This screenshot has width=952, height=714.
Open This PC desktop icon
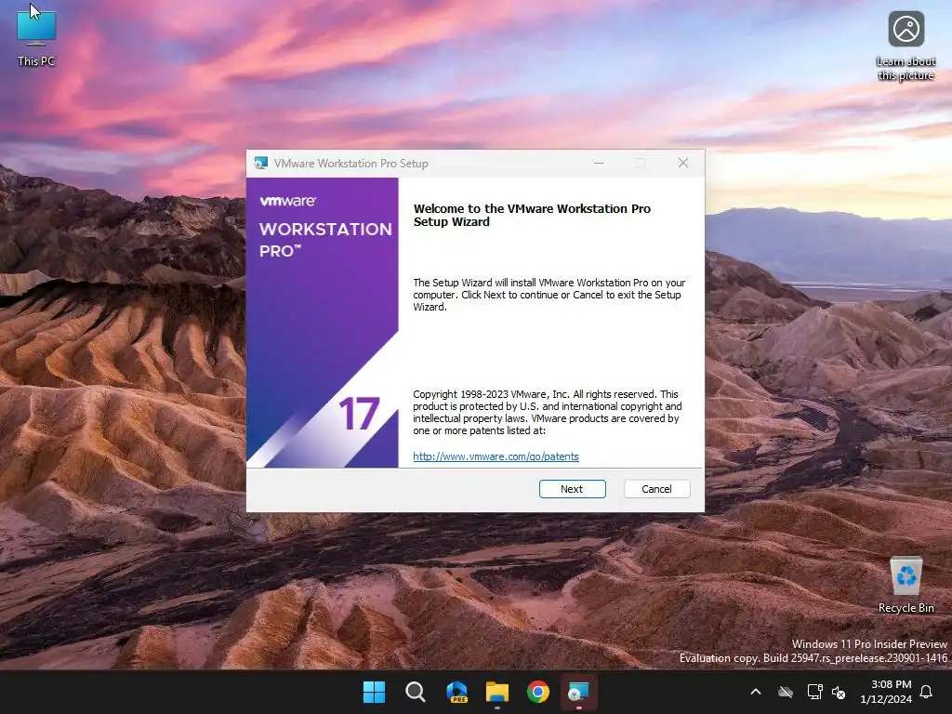pos(36,39)
